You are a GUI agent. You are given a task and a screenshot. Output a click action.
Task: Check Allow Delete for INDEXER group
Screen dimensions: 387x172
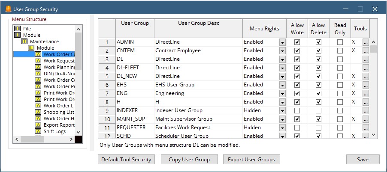(x=318, y=110)
